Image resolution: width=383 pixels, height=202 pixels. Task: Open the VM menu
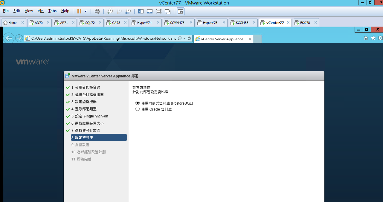point(41,11)
